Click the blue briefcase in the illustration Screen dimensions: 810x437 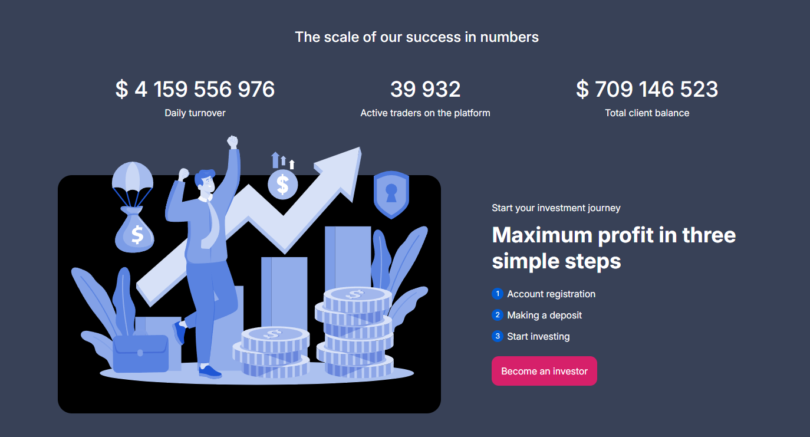tap(140, 353)
